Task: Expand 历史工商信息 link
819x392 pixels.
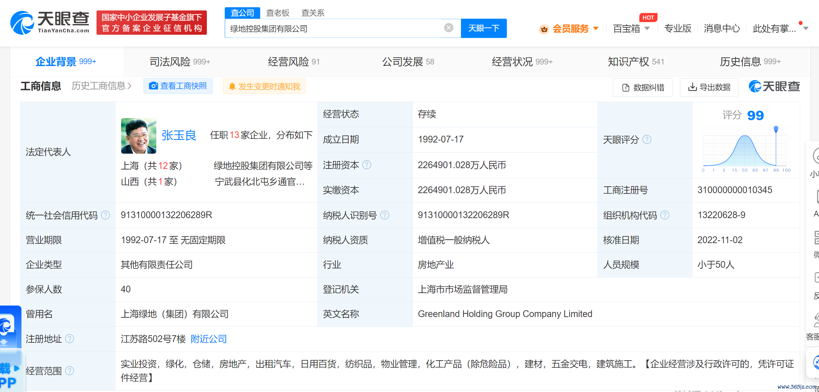Action: (101, 86)
